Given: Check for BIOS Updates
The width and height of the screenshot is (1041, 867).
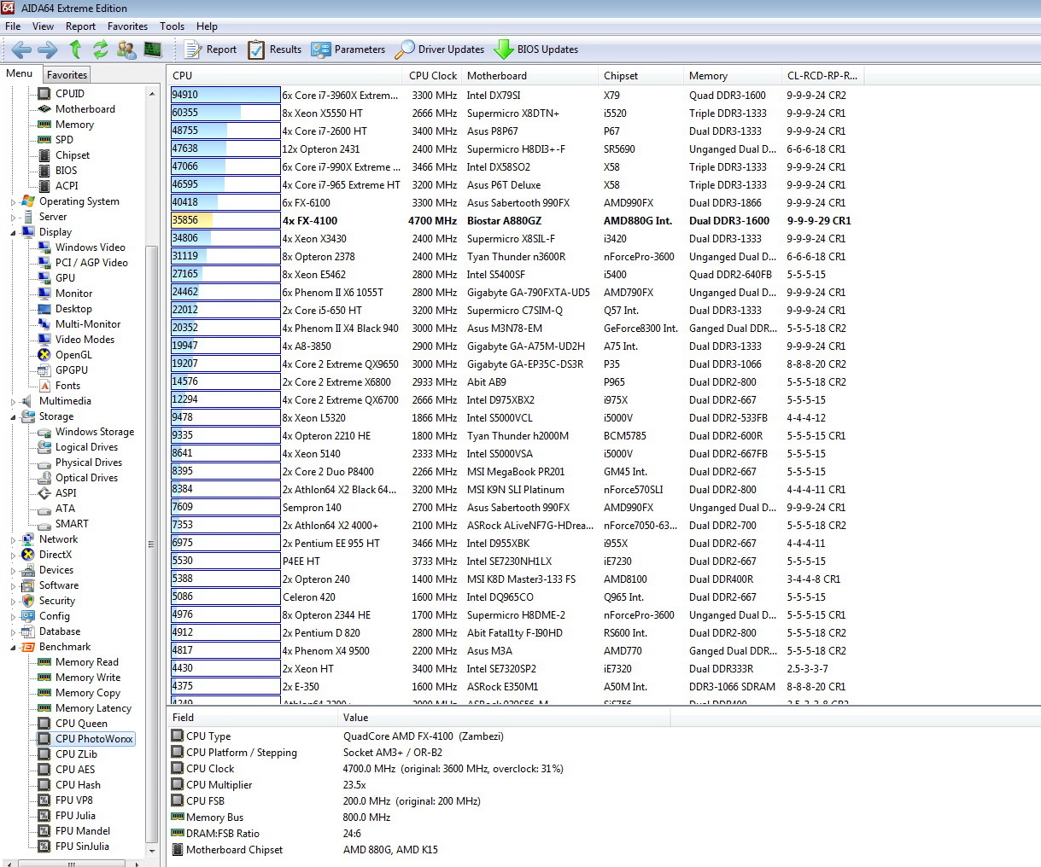Looking at the screenshot, I should tap(536, 49).
